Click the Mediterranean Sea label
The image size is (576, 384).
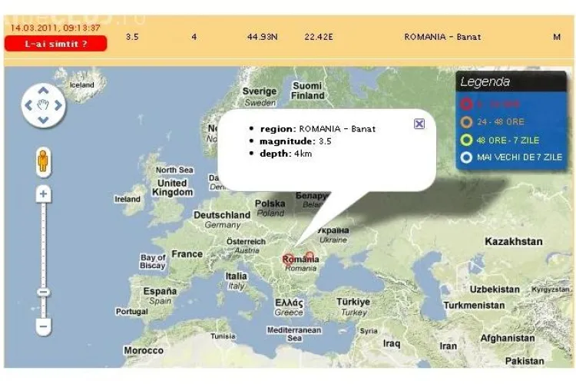294,334
